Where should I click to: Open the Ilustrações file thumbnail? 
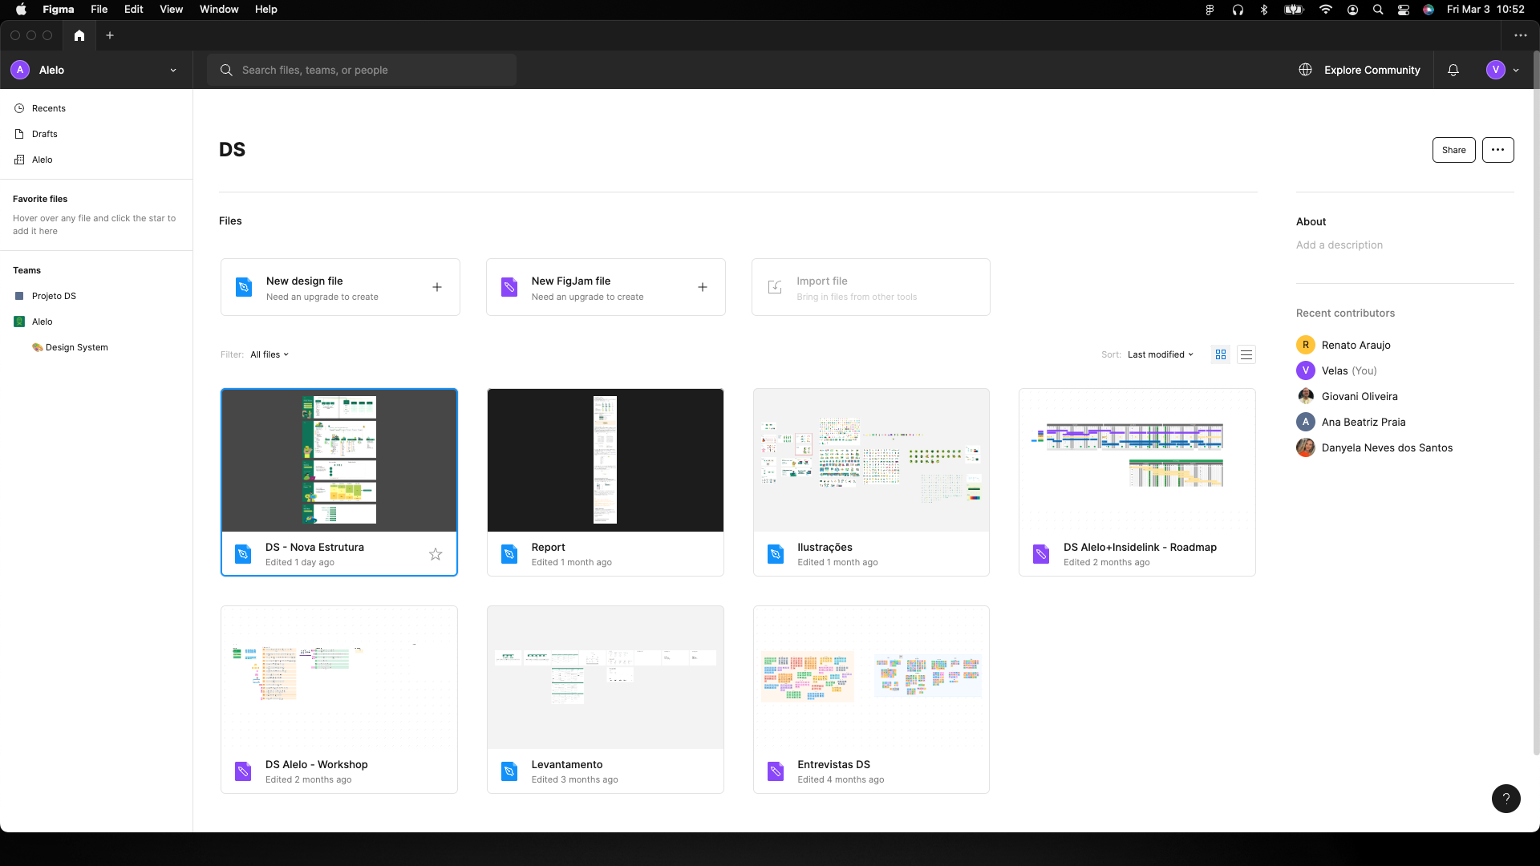click(x=871, y=460)
